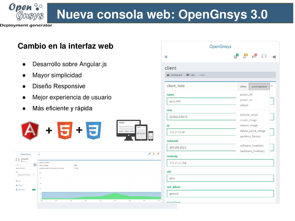295x221 pixels.
Task: Click the images icon in dashboard sidebar
Action: 16,185
